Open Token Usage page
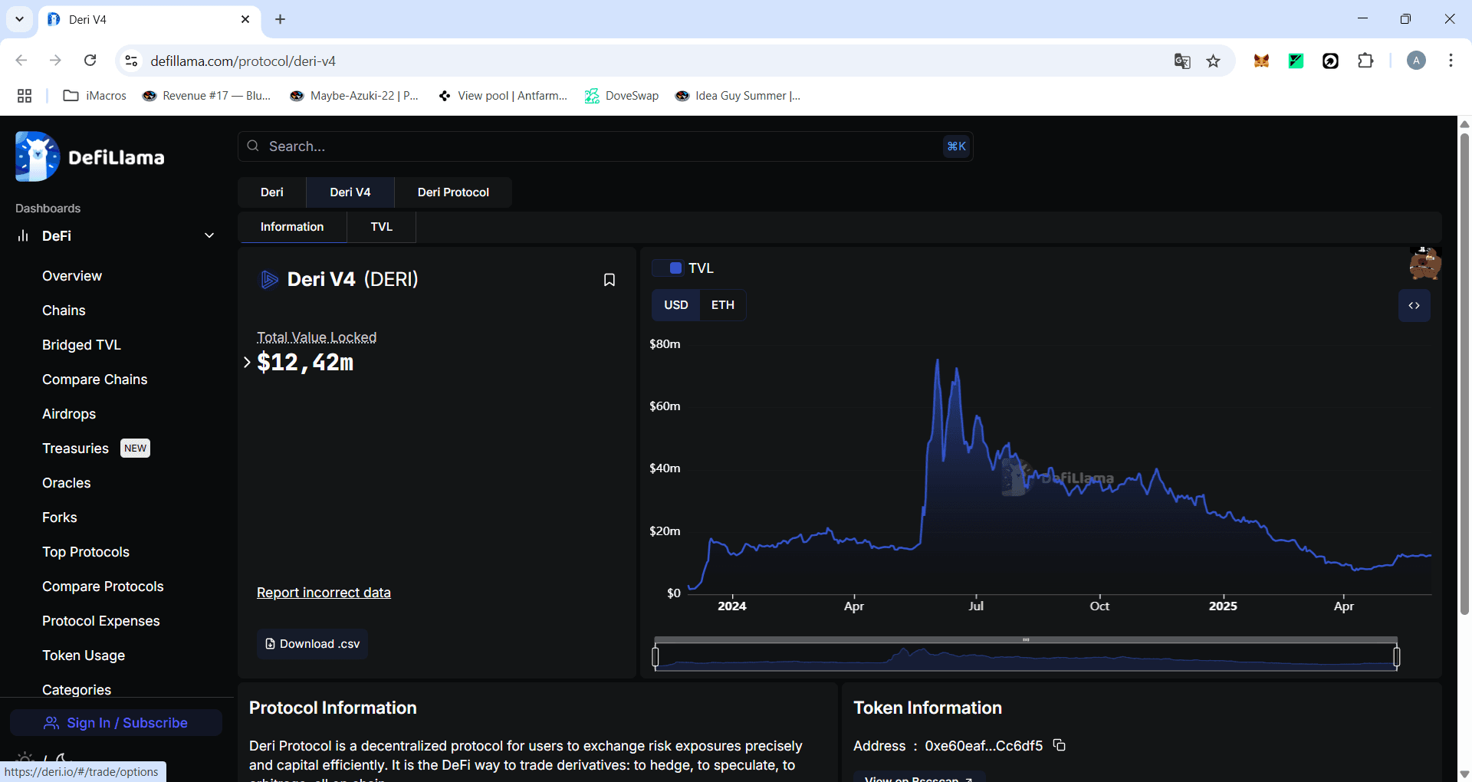 point(84,655)
